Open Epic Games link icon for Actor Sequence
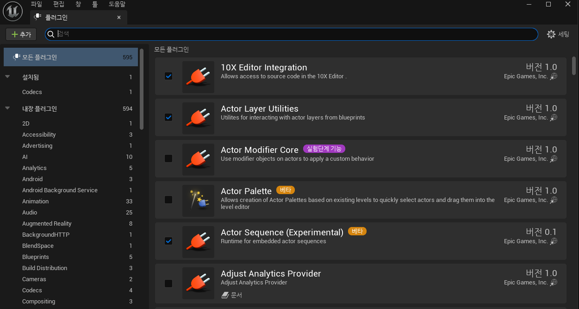This screenshot has width=579, height=309. [x=554, y=241]
